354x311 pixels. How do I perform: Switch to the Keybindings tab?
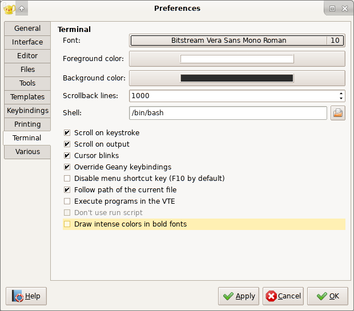pos(27,111)
